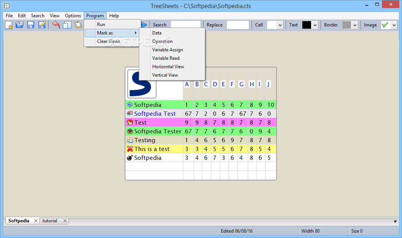Click the red X icon beside This is a test
The width and height of the screenshot is (402, 238).
pos(130,149)
